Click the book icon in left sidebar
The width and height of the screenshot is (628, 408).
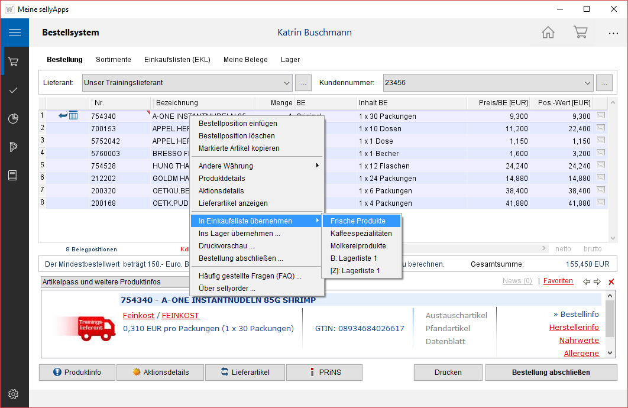click(14, 175)
